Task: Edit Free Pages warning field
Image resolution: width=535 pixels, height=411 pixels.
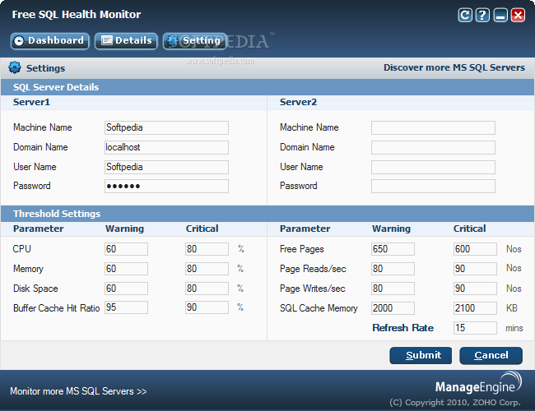Action: tap(393, 249)
